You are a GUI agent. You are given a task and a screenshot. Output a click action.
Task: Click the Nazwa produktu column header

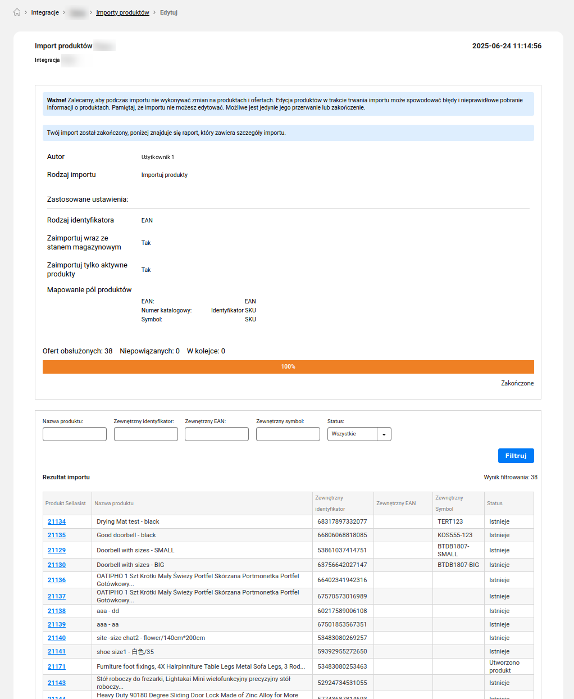point(114,503)
